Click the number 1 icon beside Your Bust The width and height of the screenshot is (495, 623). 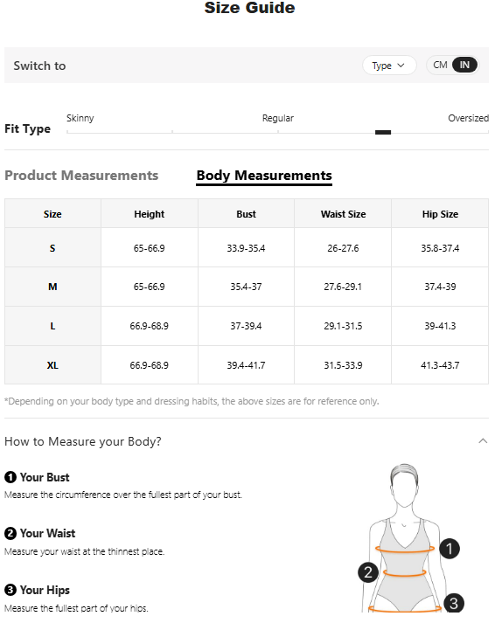tap(10, 477)
